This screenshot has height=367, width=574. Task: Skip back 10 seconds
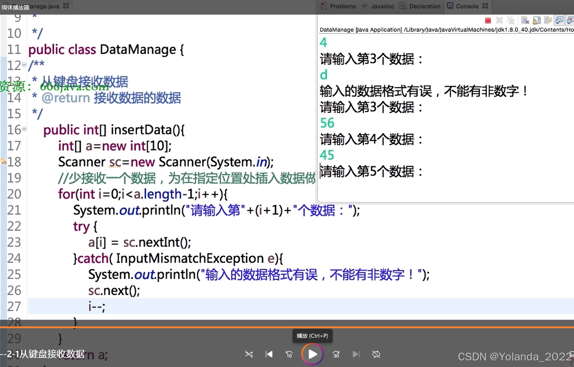289,354
